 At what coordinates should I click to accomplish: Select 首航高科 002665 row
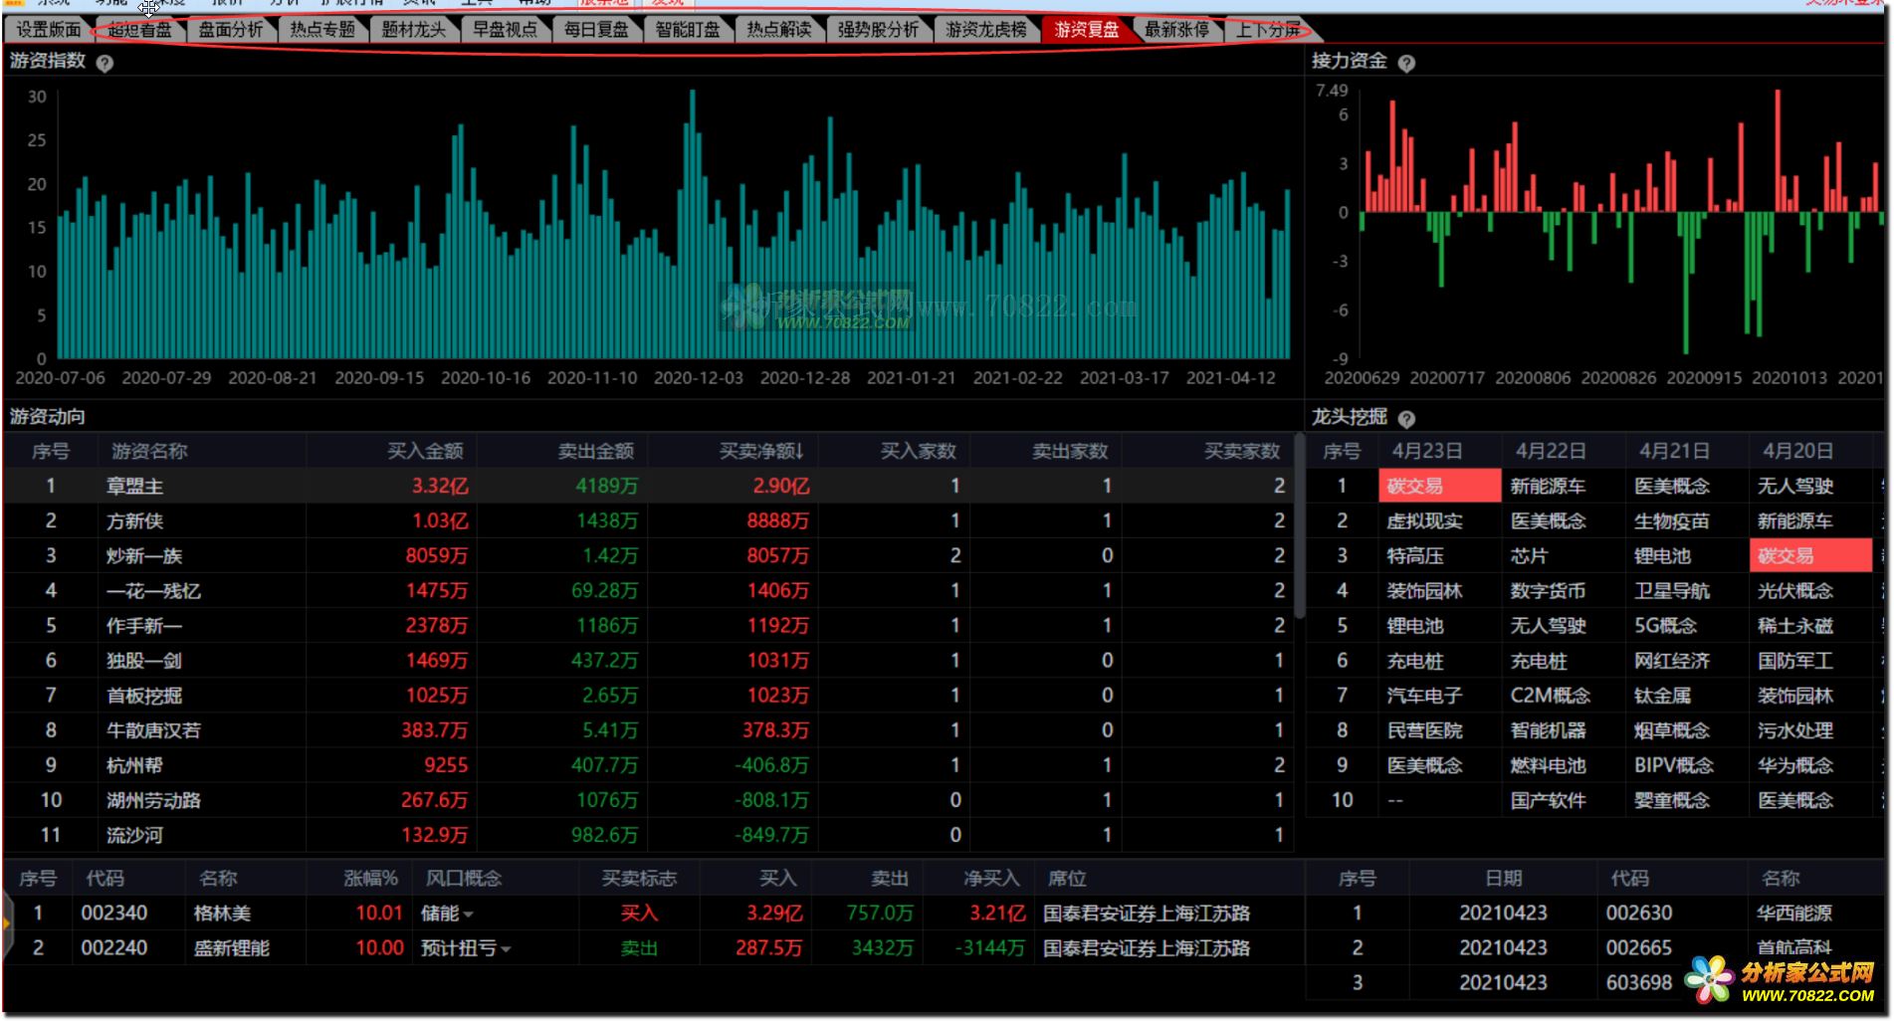(1596, 948)
